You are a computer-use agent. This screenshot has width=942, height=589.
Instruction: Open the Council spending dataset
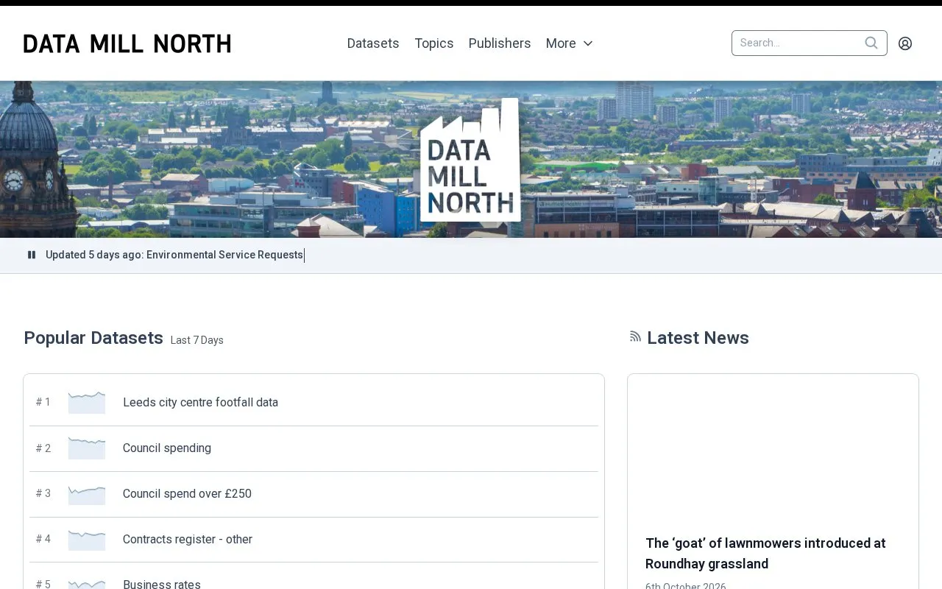167,448
